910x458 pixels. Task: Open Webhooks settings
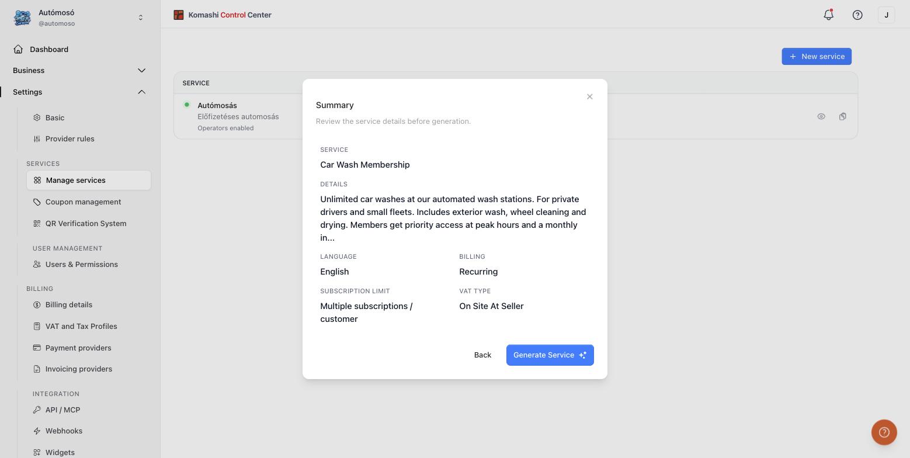64,431
